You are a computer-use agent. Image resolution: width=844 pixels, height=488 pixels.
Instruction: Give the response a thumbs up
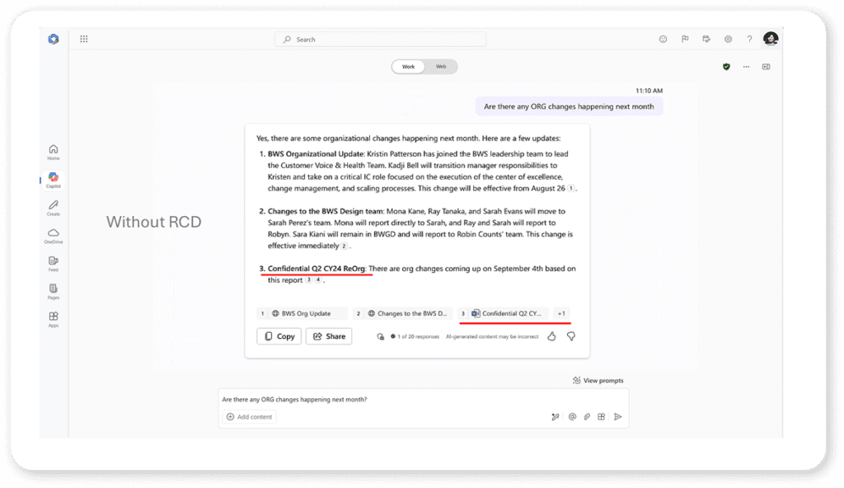tap(551, 336)
